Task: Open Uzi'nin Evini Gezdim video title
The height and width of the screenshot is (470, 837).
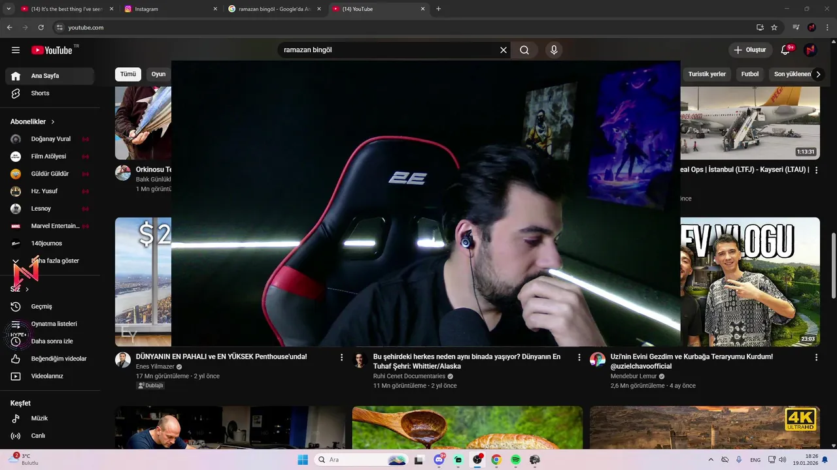Action: point(692,362)
